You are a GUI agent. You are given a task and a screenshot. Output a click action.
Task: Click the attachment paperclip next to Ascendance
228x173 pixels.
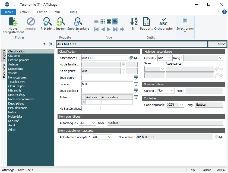click(x=131, y=58)
